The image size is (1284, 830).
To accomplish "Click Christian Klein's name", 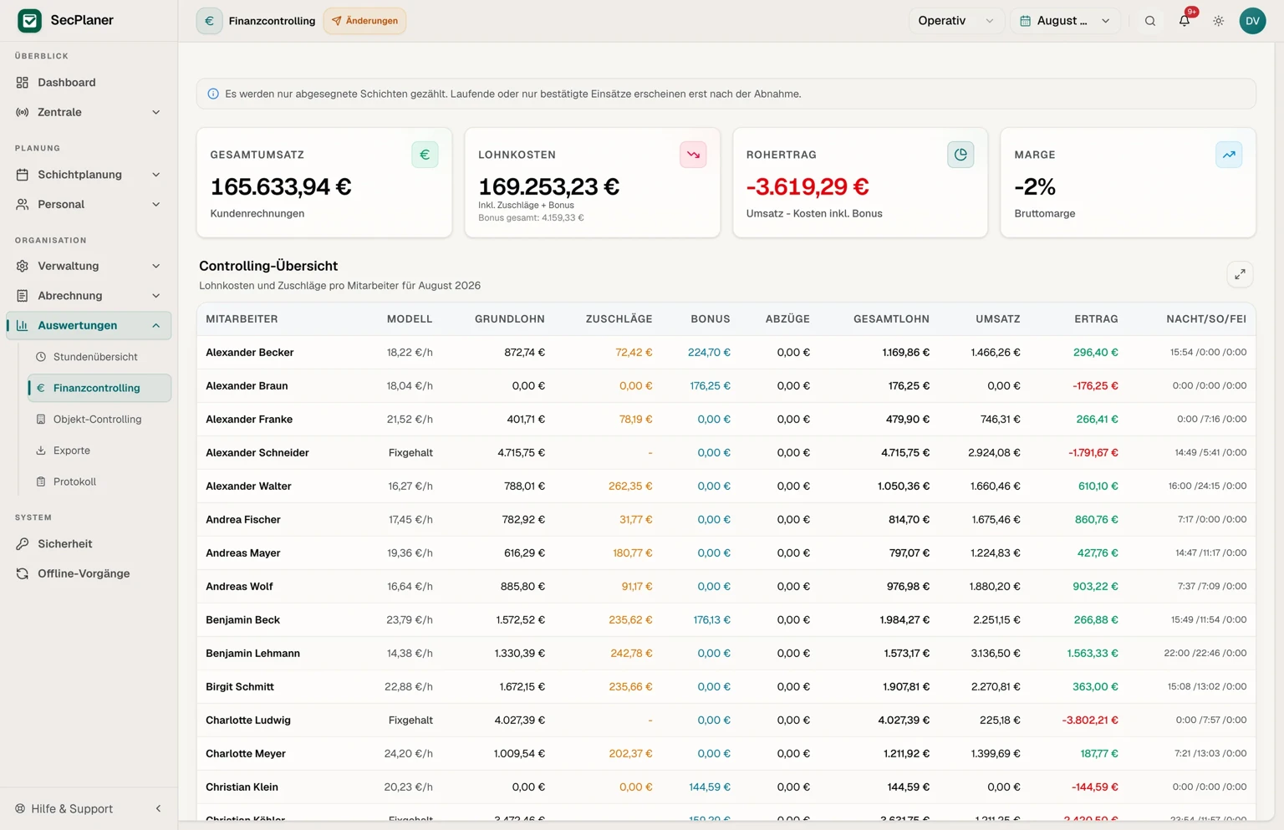I will click(242, 787).
